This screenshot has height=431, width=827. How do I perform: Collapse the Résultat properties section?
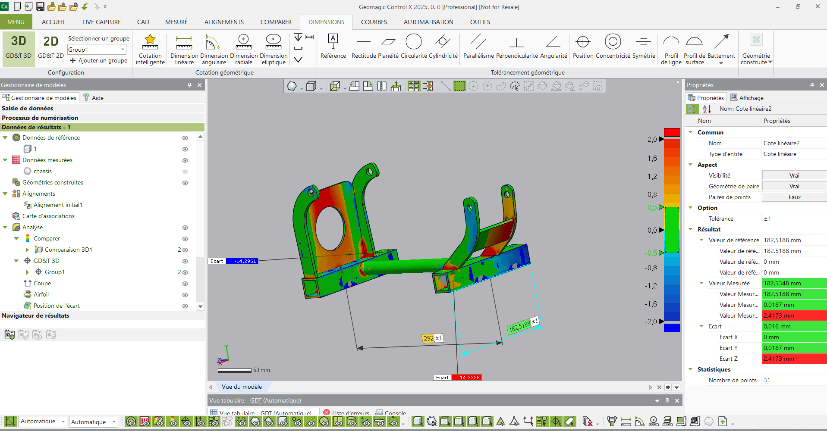[691, 229]
